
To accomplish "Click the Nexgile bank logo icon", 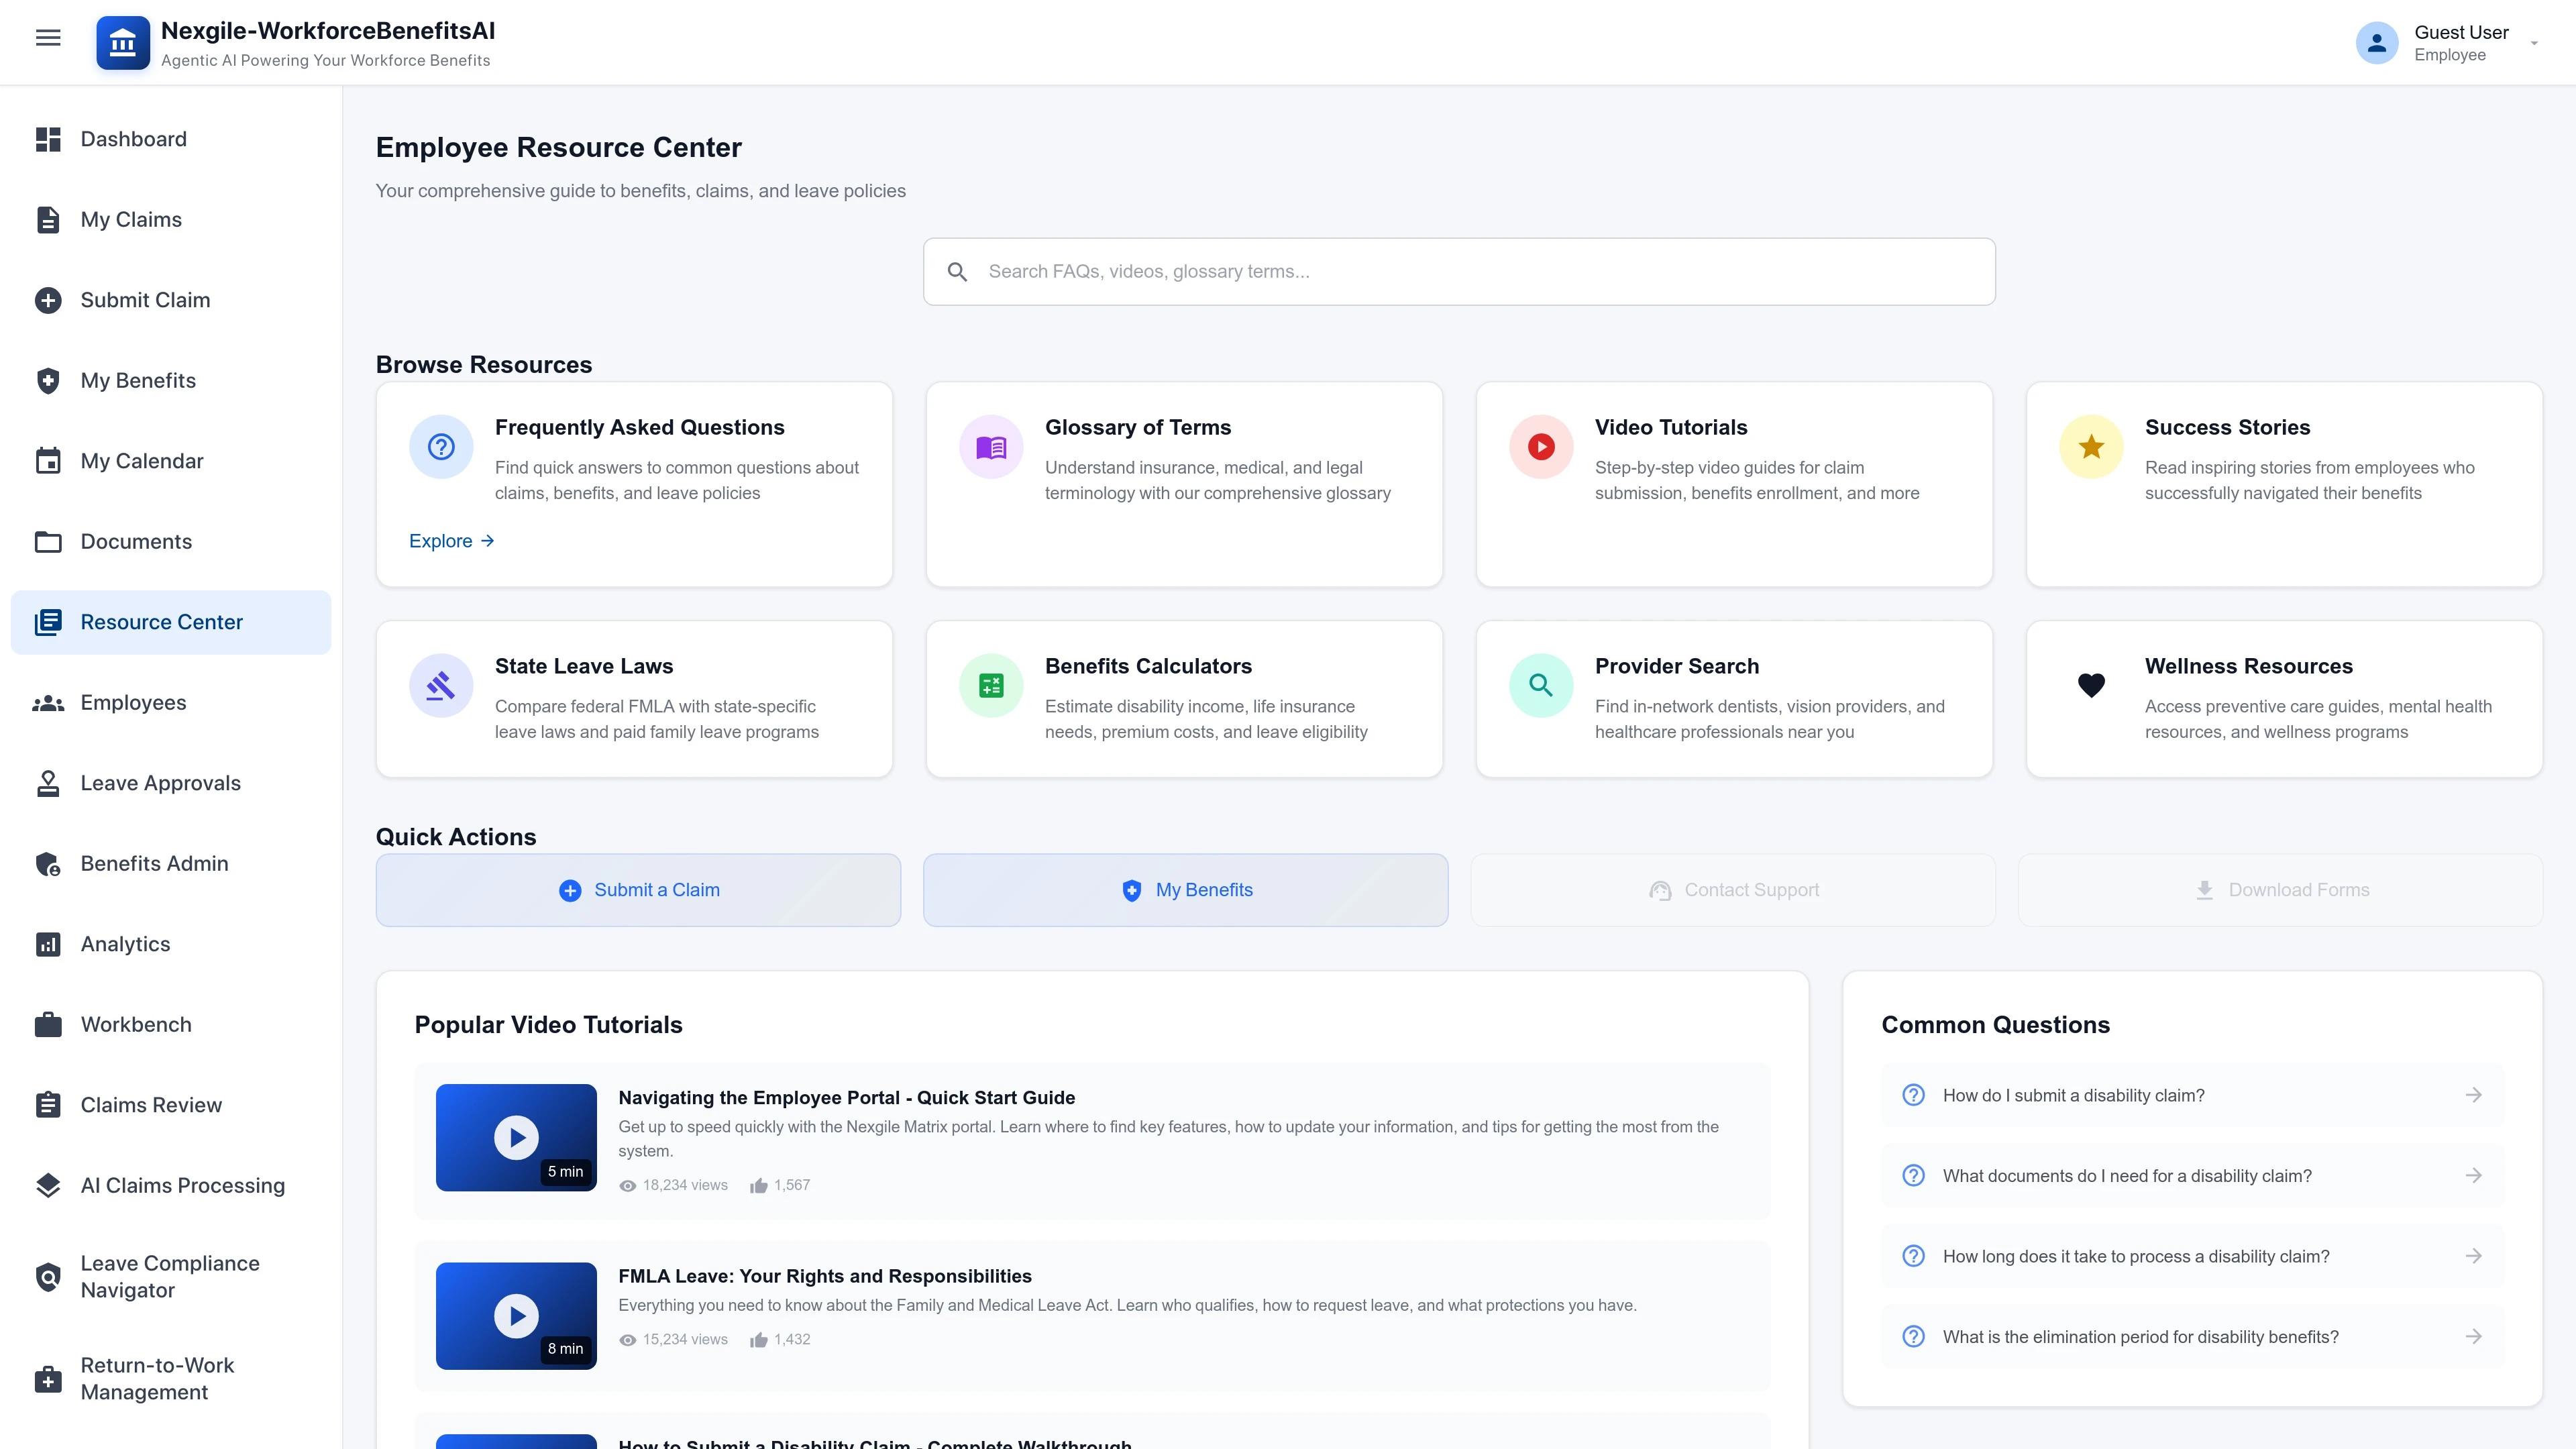I will [x=122, y=42].
